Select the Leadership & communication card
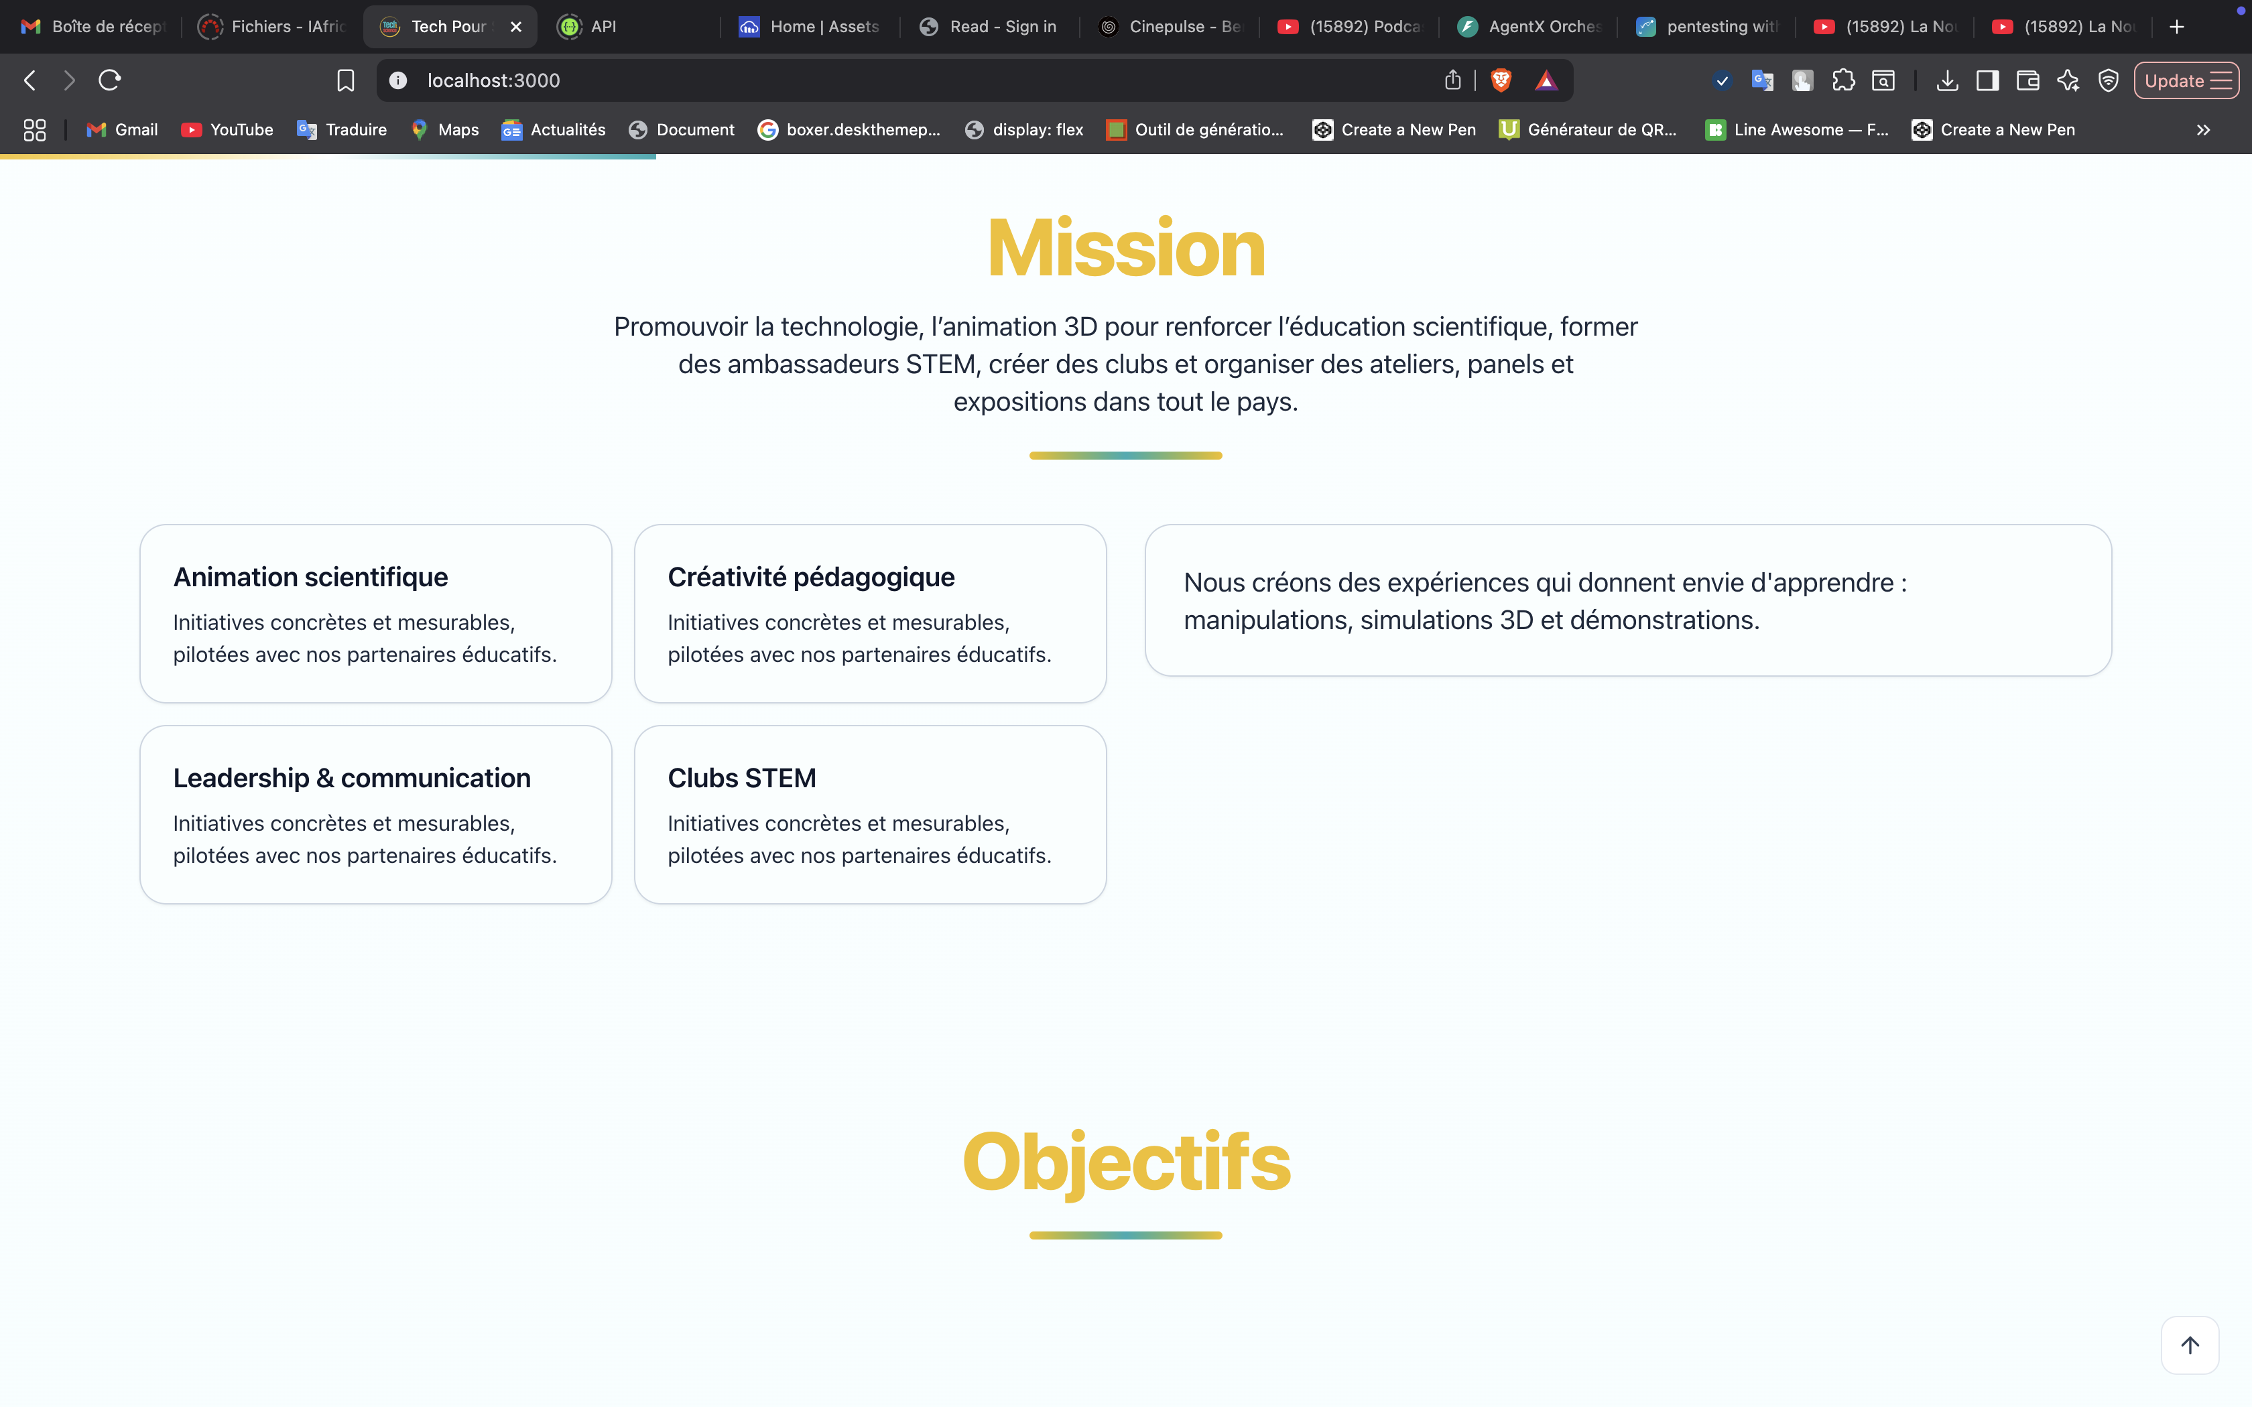The image size is (2252, 1407). click(376, 814)
